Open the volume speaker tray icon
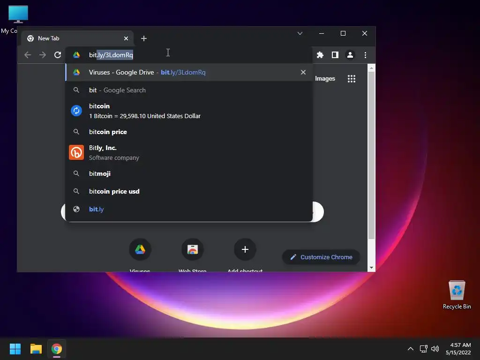The width and height of the screenshot is (480, 360). pyautogui.click(x=435, y=349)
